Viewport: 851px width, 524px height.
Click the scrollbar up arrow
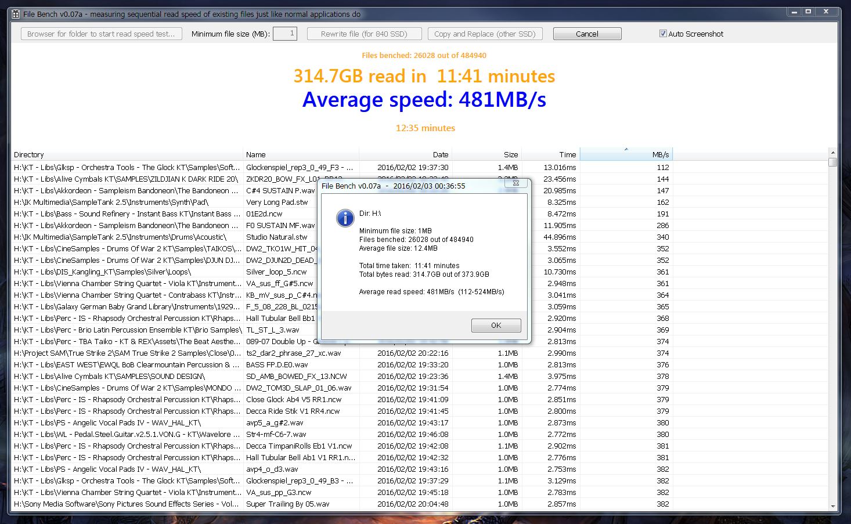832,153
